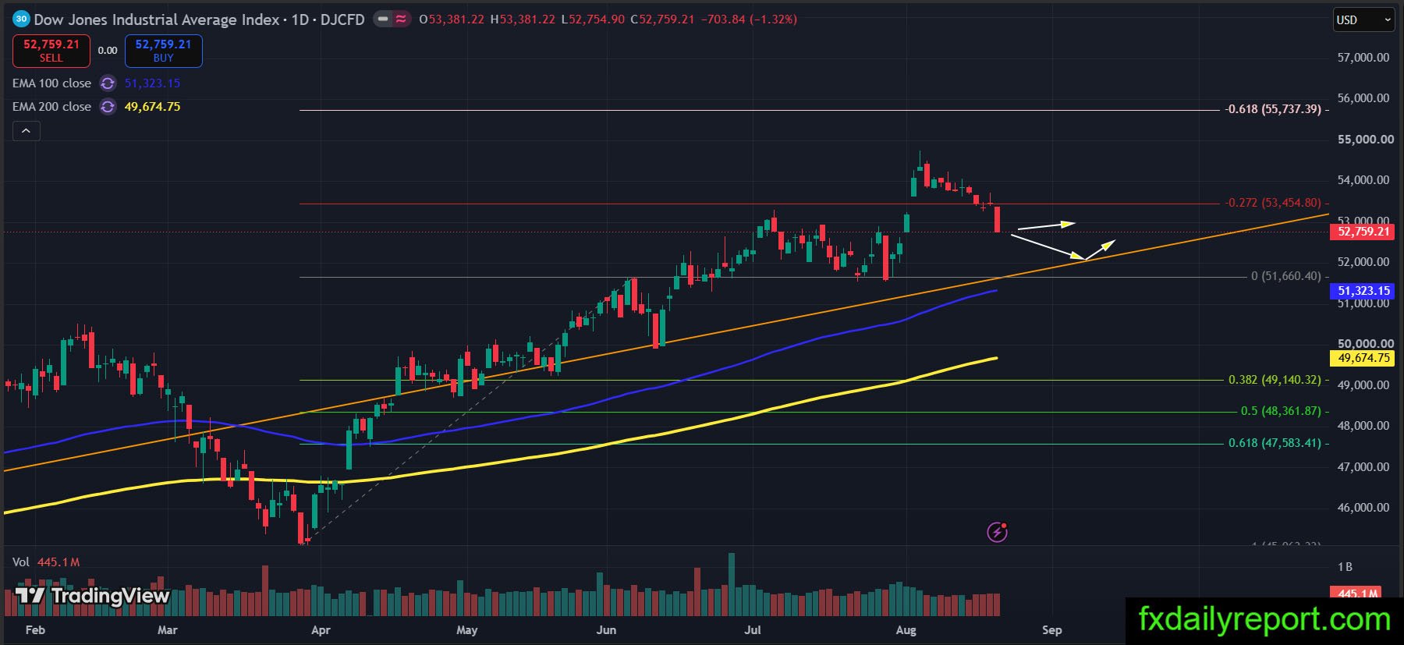Select the EMA 100 close indicator label
1404x645 pixels.
tap(51, 83)
